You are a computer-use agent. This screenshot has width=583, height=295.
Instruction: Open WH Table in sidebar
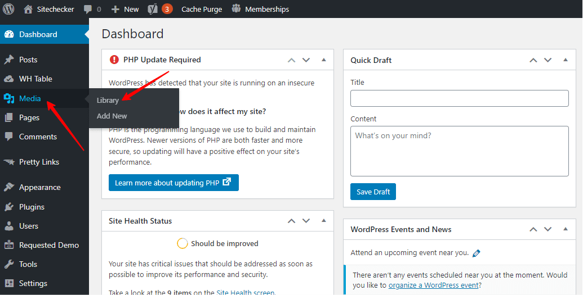tap(44, 79)
